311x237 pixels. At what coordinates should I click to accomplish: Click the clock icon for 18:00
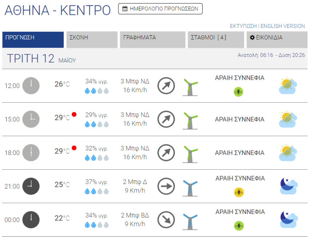[x=31, y=153]
